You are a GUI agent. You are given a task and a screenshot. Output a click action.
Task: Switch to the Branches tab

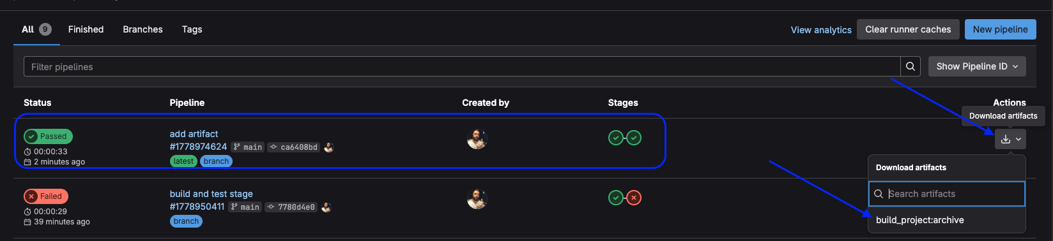click(x=143, y=29)
